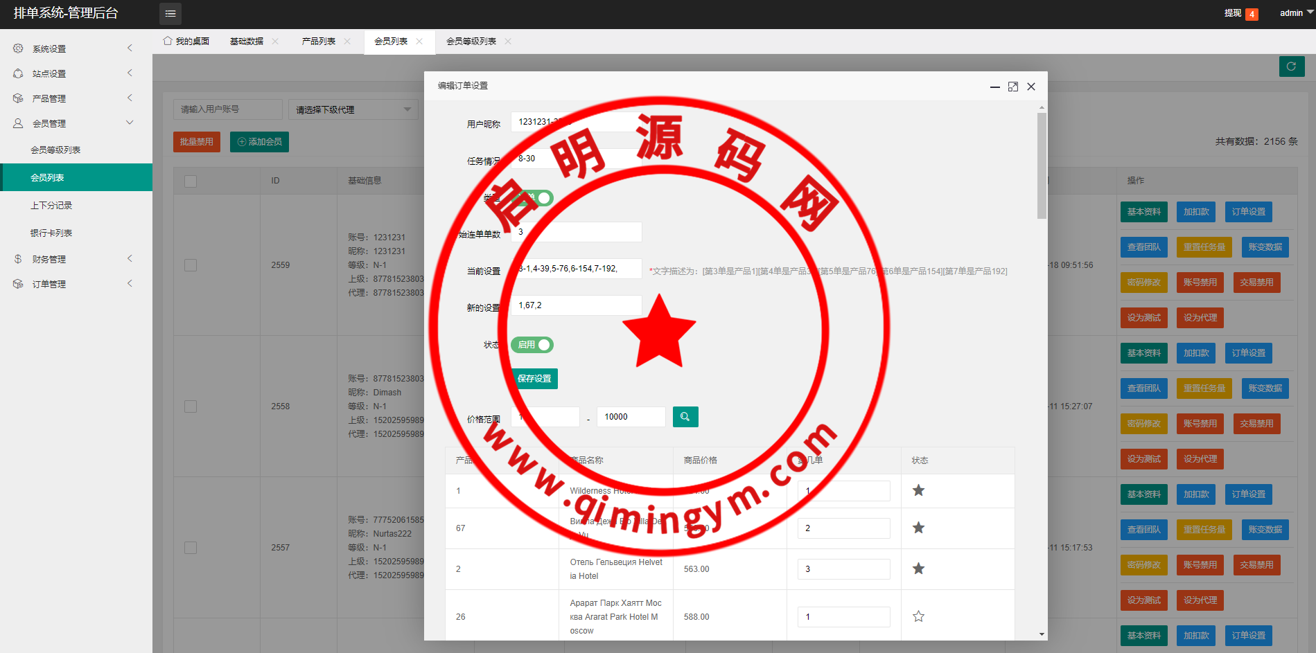Viewport: 1316px width, 653px height.
Task: Tick the checkbox for member row 2559
Action: coord(191,265)
